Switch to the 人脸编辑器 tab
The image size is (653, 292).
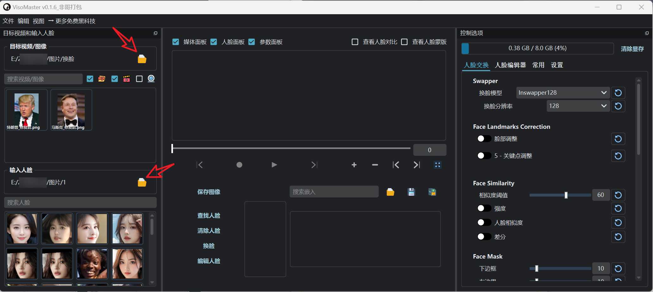510,65
